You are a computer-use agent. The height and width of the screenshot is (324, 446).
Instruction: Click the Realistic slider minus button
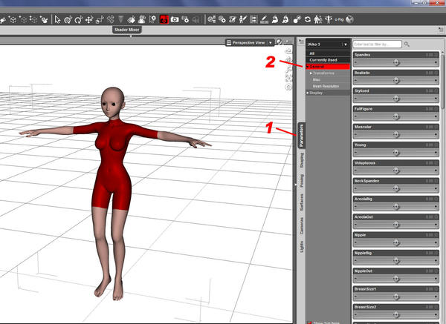(x=356, y=81)
